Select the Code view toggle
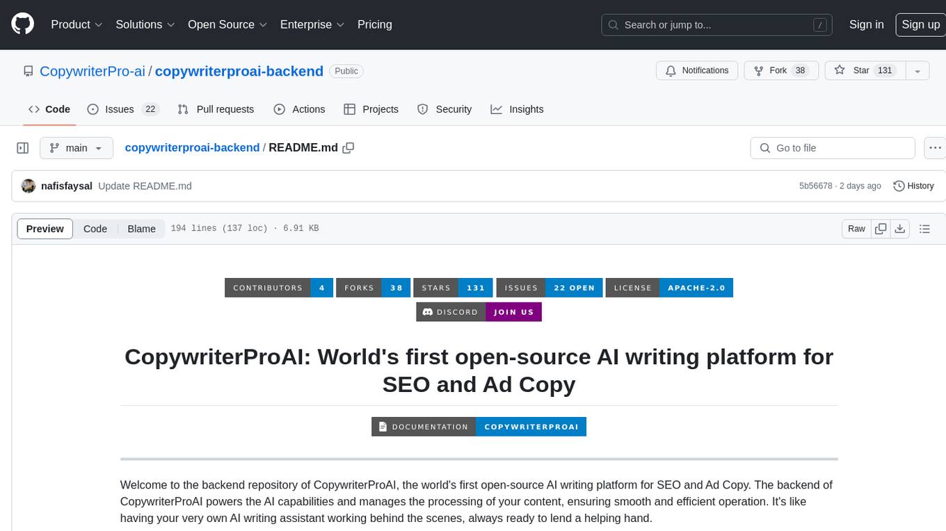 95,229
